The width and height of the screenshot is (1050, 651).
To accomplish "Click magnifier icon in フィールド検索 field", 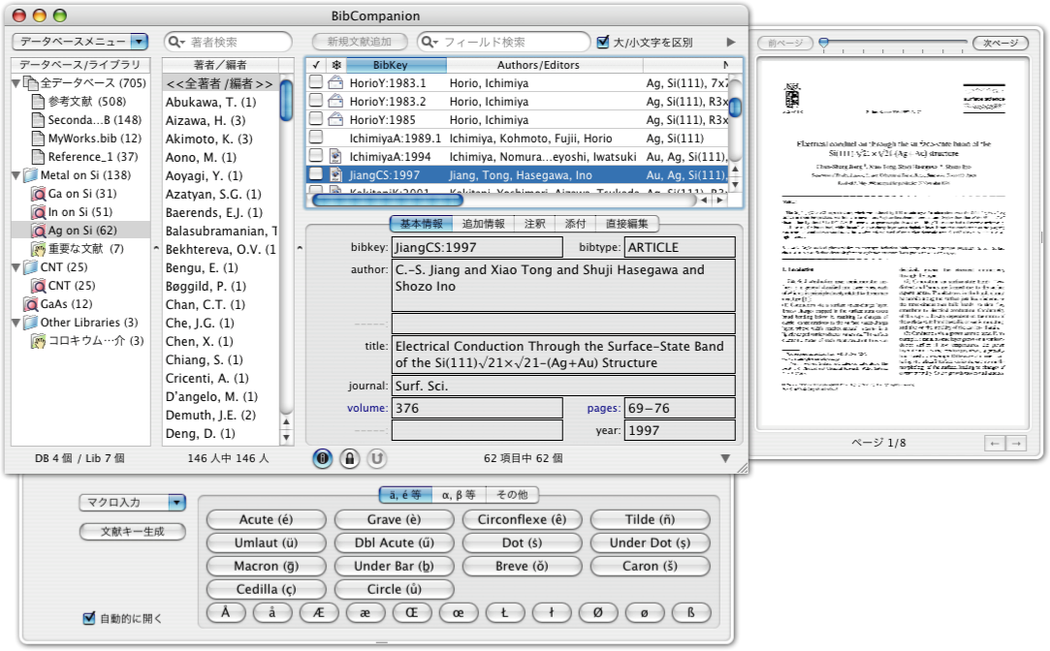I will (430, 43).
